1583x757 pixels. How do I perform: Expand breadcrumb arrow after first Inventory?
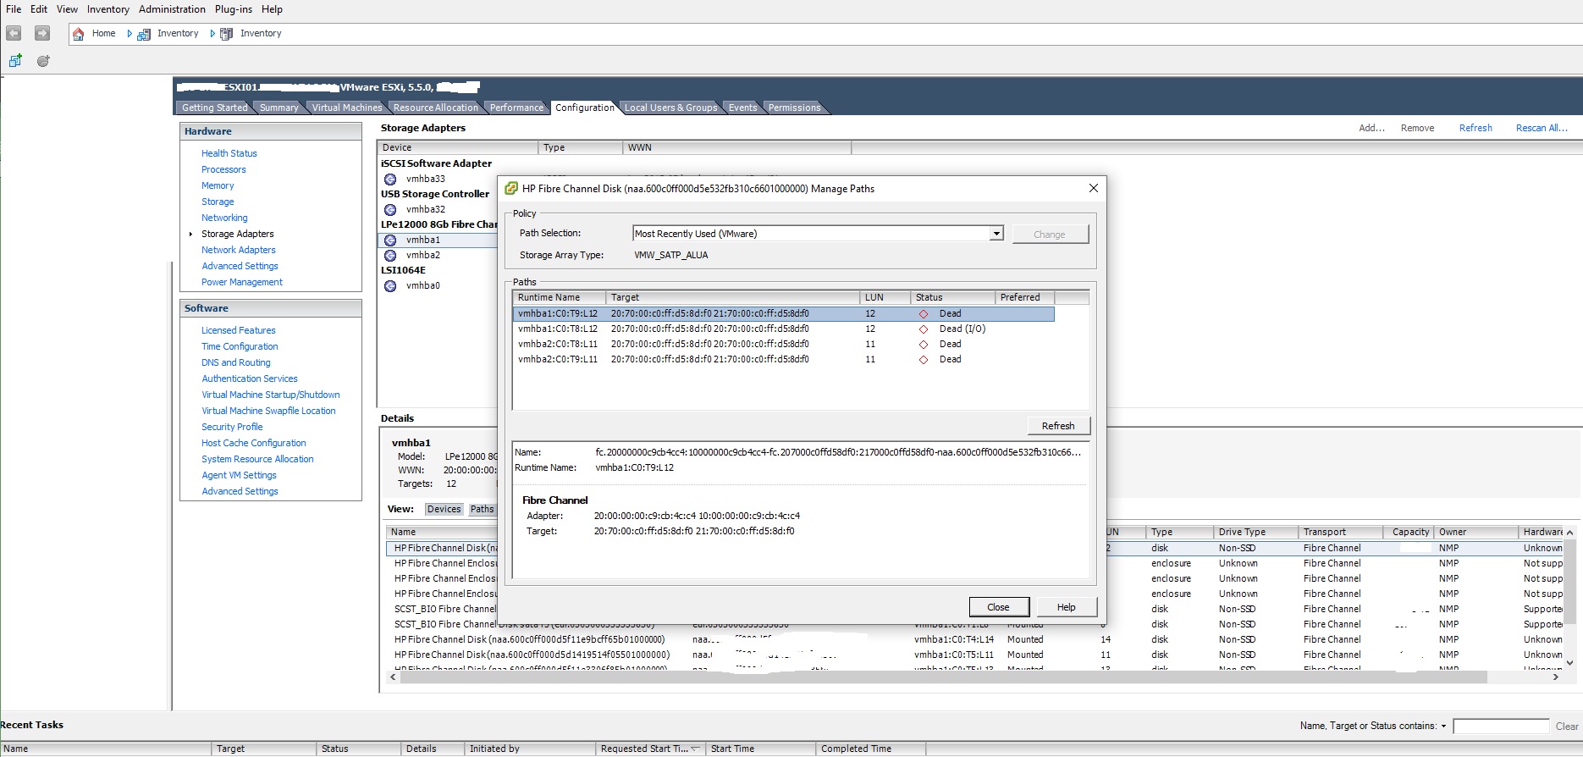(x=212, y=34)
